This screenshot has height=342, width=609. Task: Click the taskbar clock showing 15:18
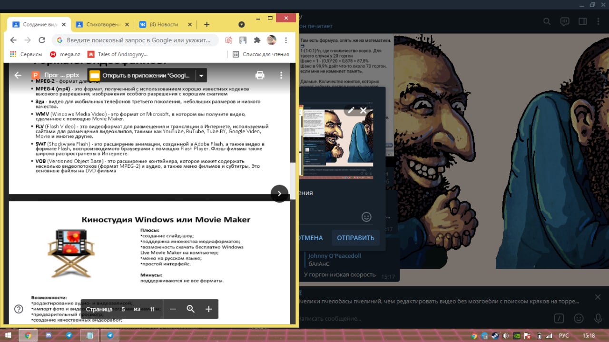click(589, 335)
